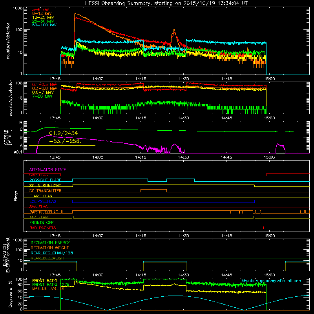The height and width of the screenshot is (314, 314).
Task: Click the HESSI Observing Summary title text
Action: tap(166, 4)
